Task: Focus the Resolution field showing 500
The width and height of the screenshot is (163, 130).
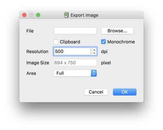Action: pos(72,51)
